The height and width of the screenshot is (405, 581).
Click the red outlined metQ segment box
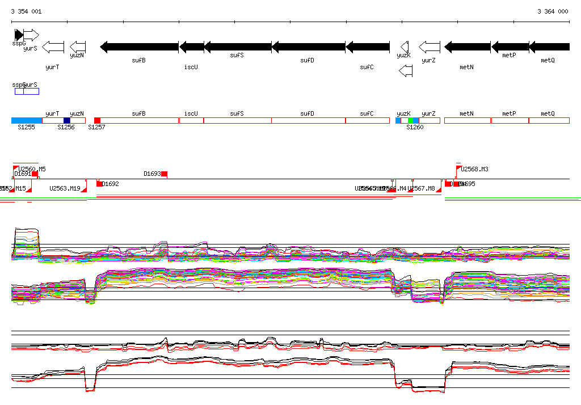pyautogui.click(x=549, y=120)
